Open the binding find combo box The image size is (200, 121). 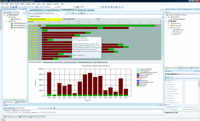click(100, 7)
